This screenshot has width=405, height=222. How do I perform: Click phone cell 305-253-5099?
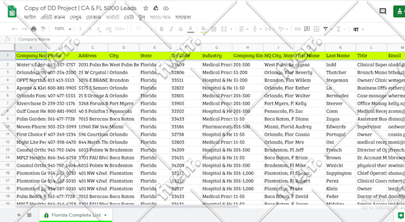click(62, 127)
